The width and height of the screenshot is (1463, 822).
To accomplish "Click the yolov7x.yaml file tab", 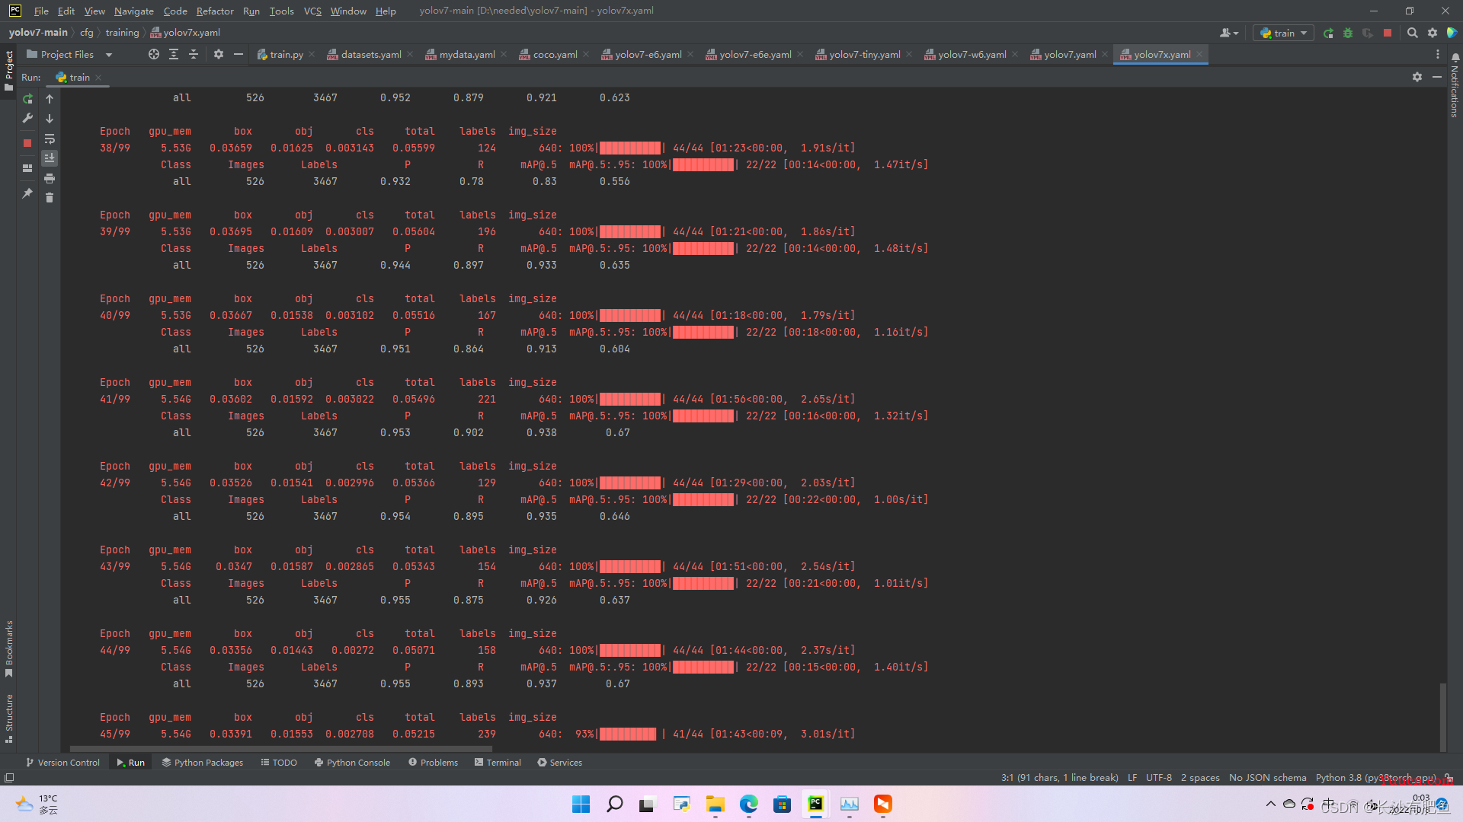I will click(1160, 54).
